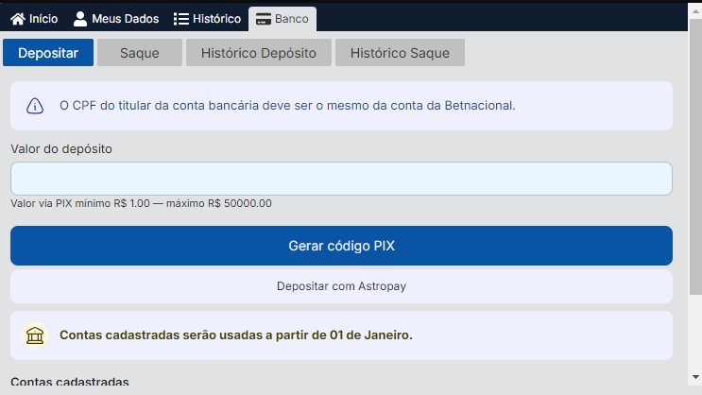Open the Histórico Depósito tab

(259, 53)
